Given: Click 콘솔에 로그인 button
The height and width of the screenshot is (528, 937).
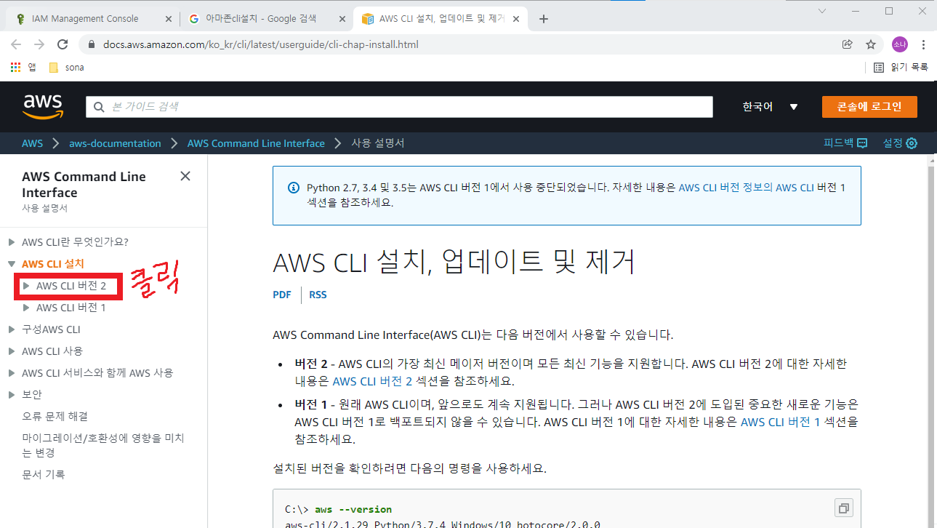Looking at the screenshot, I should pyautogui.click(x=869, y=107).
